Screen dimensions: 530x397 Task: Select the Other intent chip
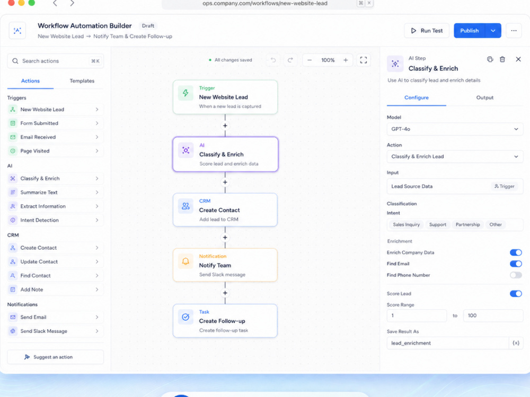click(x=496, y=224)
